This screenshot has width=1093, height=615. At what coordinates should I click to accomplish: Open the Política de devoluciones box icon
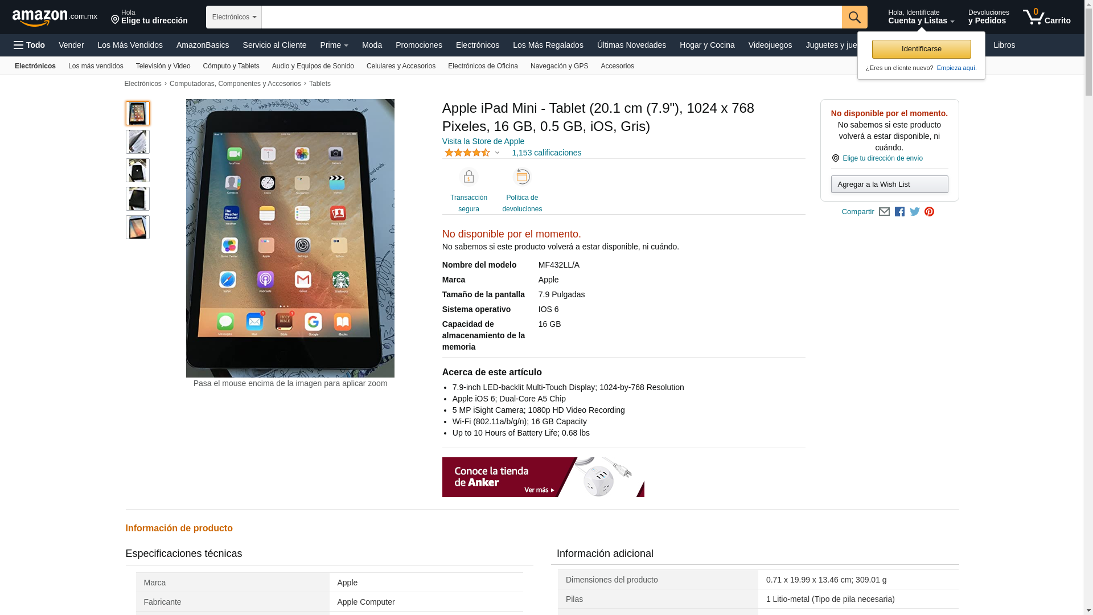tap(522, 177)
